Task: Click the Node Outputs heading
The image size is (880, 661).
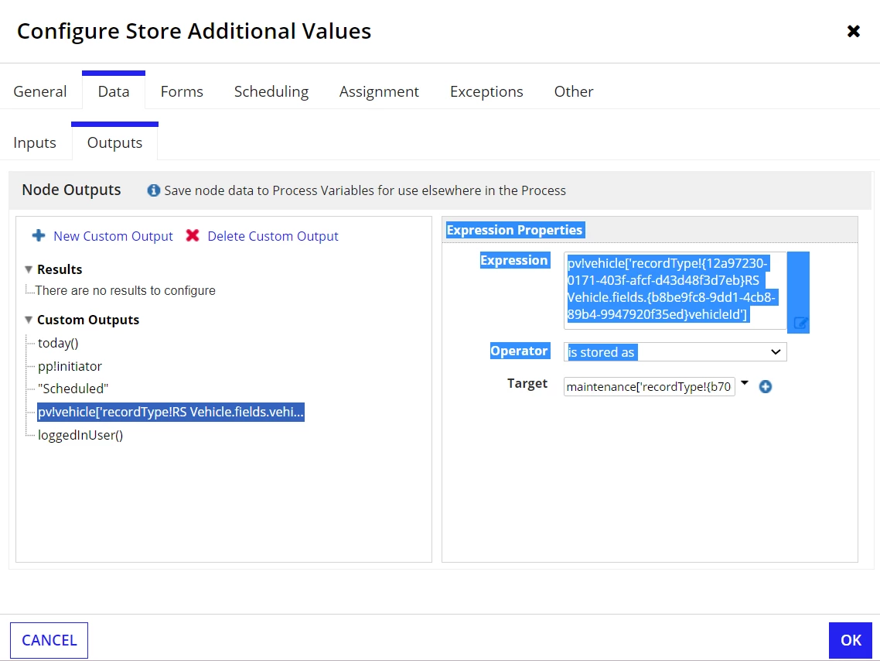Action: [71, 190]
